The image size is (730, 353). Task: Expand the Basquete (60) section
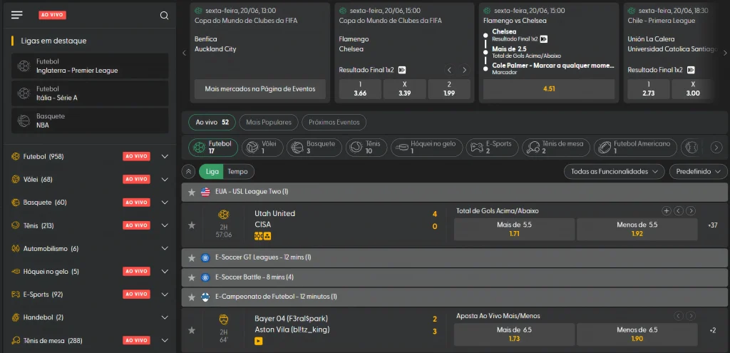tap(165, 203)
